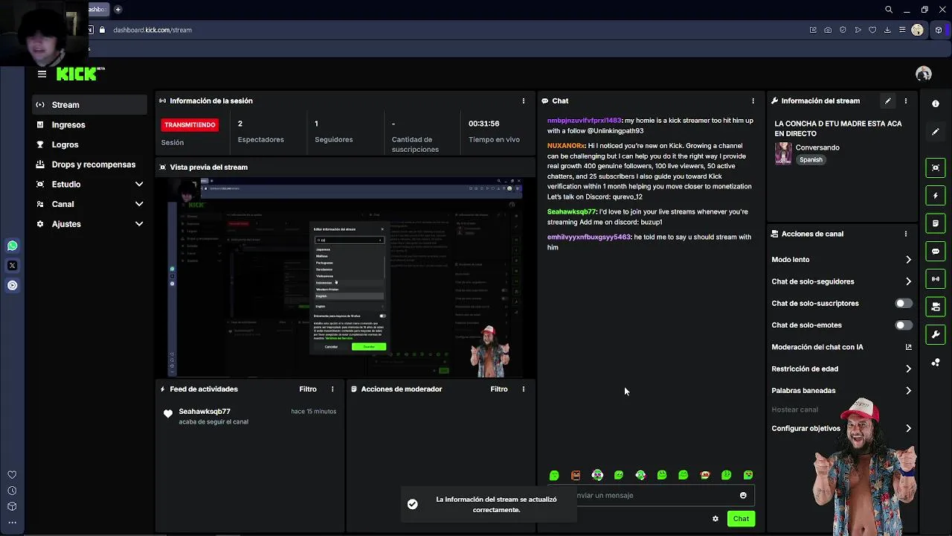This screenshot has width=952, height=536.
Task: Click the browser download icon
Action: [887, 30]
